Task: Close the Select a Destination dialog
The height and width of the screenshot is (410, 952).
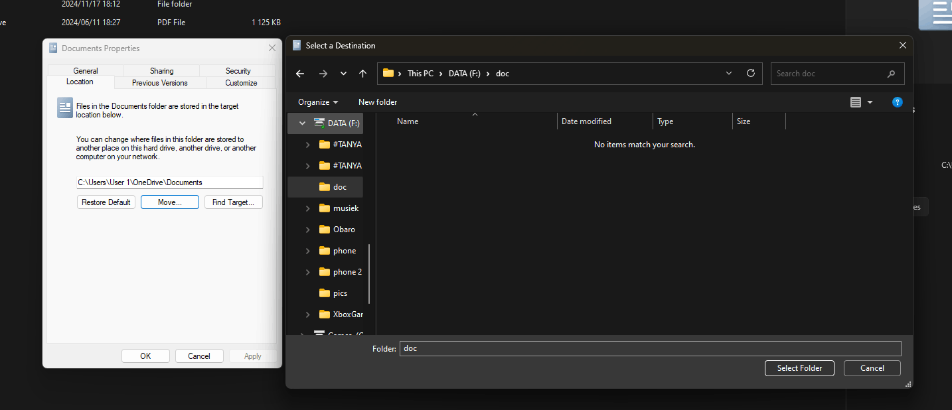Action: click(903, 46)
